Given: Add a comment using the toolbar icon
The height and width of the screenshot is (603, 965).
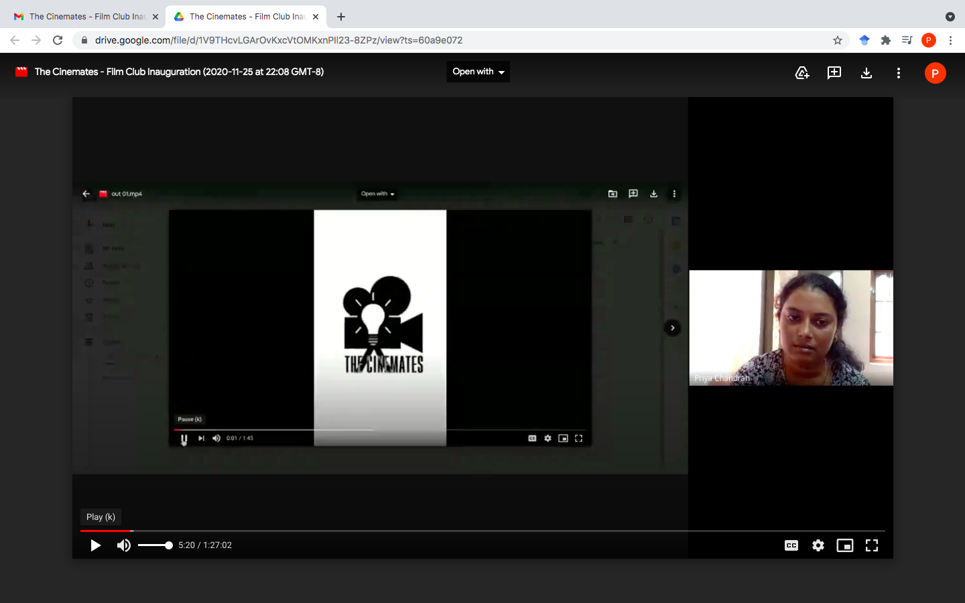Looking at the screenshot, I should [834, 73].
